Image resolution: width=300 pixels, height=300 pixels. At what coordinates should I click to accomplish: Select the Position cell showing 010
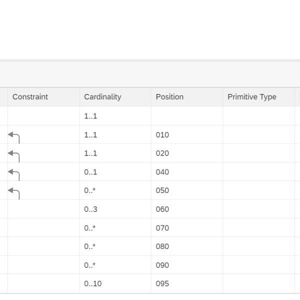tap(162, 135)
